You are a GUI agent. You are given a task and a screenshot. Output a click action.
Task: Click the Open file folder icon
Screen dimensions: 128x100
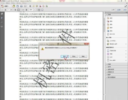(14, 6)
